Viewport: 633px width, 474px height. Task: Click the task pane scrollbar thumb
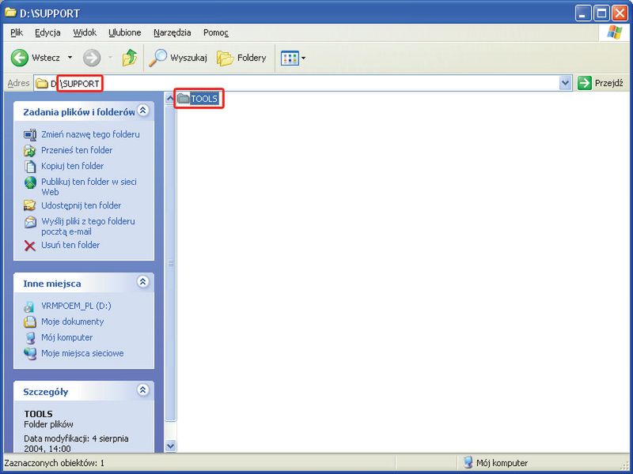(170, 263)
